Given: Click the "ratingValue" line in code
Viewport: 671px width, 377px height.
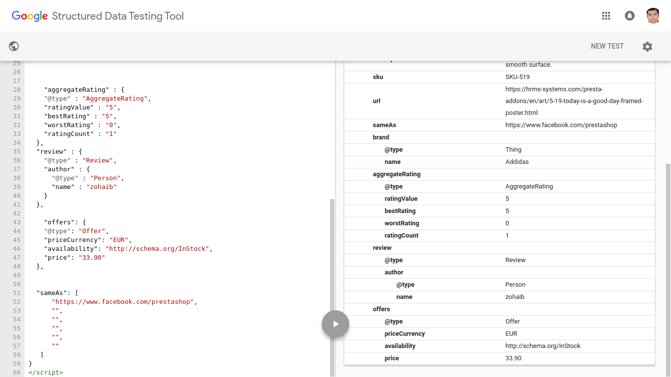Looking at the screenshot, I should point(82,108).
